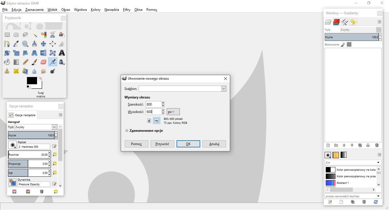Screen dimensions: 389x210
Task: Select the Shear tool
Action: click(x=25, y=53)
